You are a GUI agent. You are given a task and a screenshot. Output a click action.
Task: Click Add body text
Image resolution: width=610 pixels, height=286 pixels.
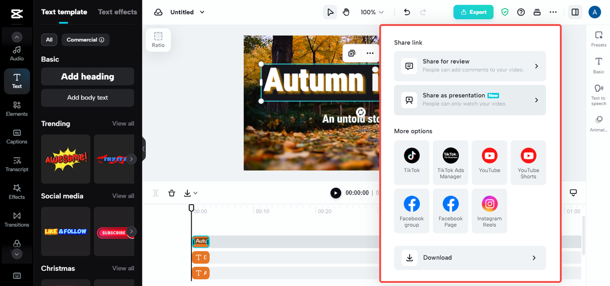88,98
